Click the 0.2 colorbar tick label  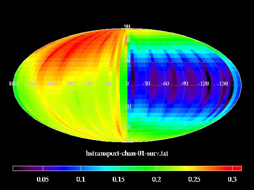click(x=156, y=180)
